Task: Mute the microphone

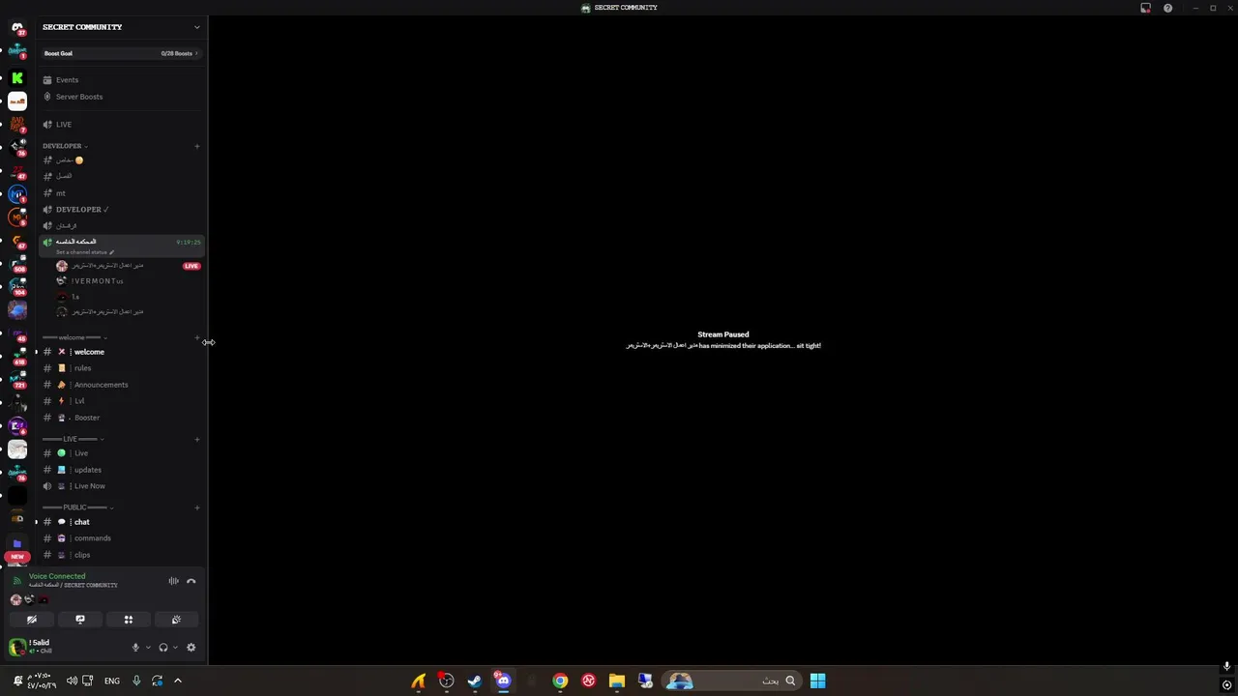Action: click(135, 648)
